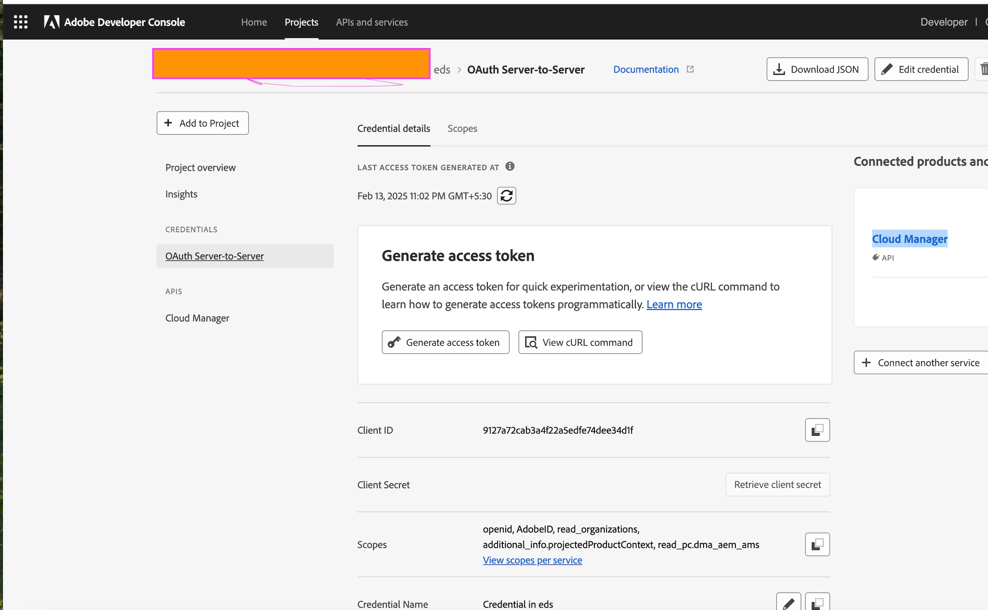
Task: Open View scopes per service link
Action: coord(532,560)
